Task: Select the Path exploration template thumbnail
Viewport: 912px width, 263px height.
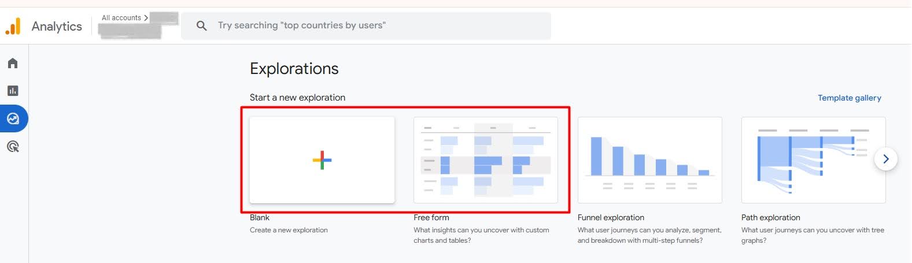Action: (813, 160)
